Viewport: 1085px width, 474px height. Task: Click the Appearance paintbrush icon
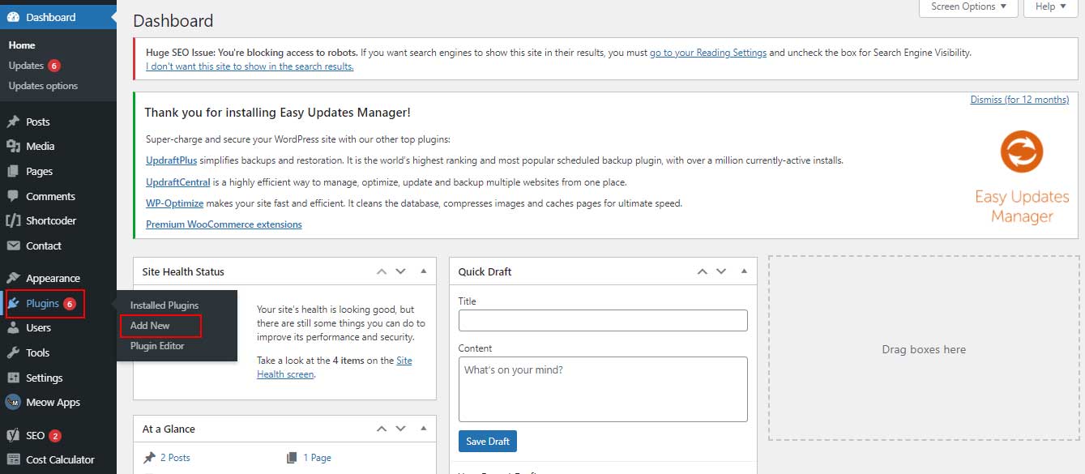click(x=13, y=279)
